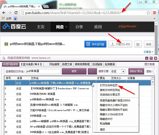Minimize the 网盘资源搜索神器 window
The image size is (159, 135).
click(147, 58)
